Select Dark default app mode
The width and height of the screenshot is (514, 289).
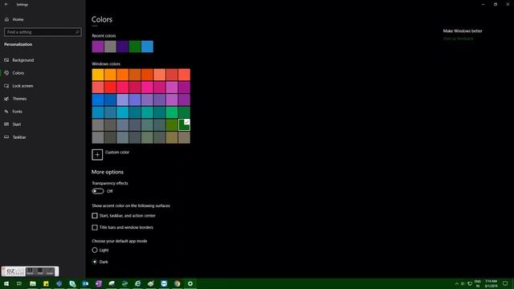click(x=95, y=262)
